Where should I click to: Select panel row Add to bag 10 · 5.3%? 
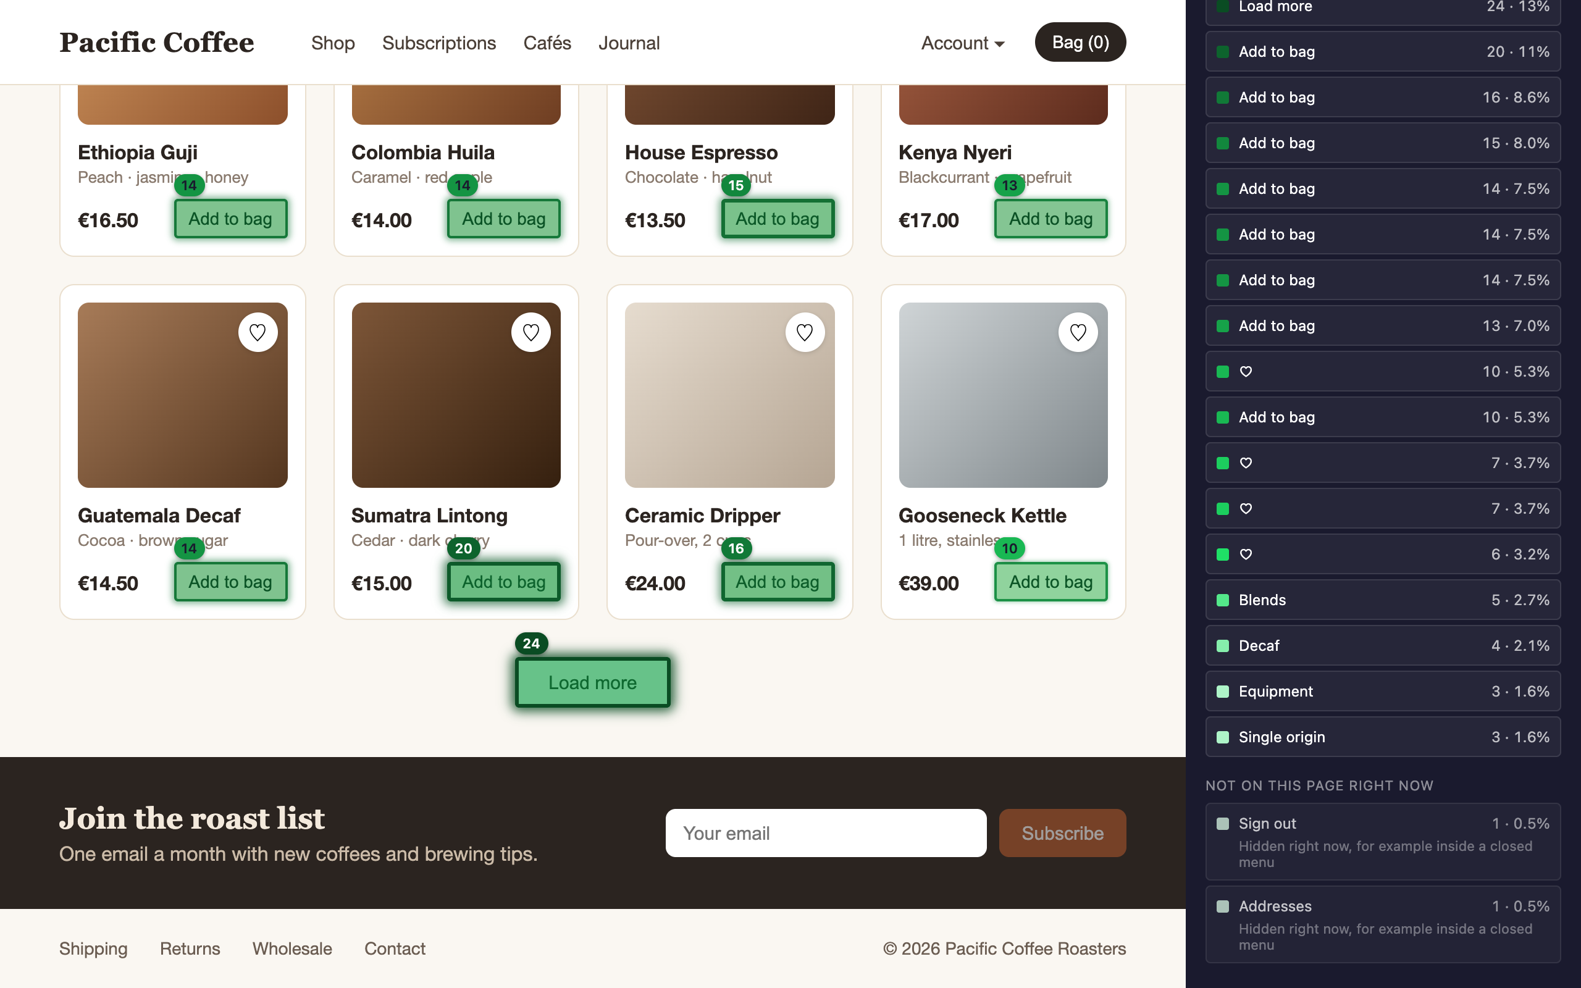click(1382, 417)
